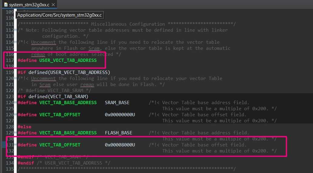This screenshot has height=173, width=313.
Task: Click '#if defined(VECT_TAB_SRAM)' on line 123
Action: [53, 97]
